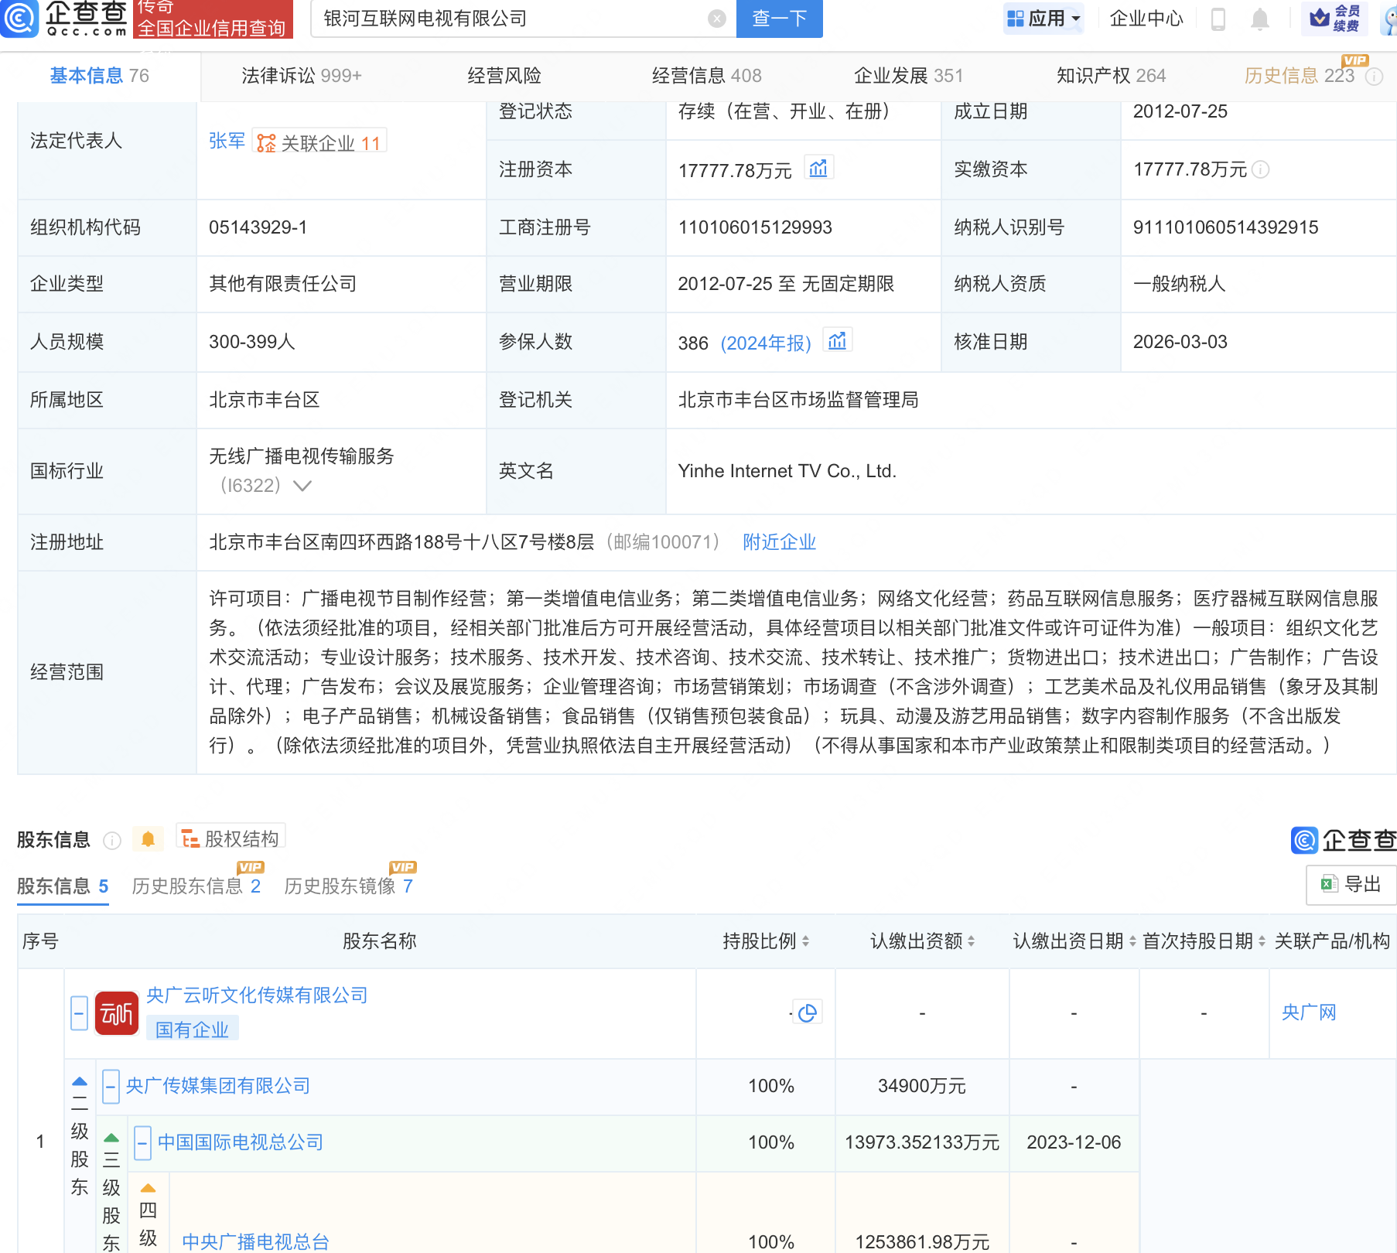This screenshot has width=1397, height=1253.
Task: Open the notifications bell in header
Action: coord(1259,19)
